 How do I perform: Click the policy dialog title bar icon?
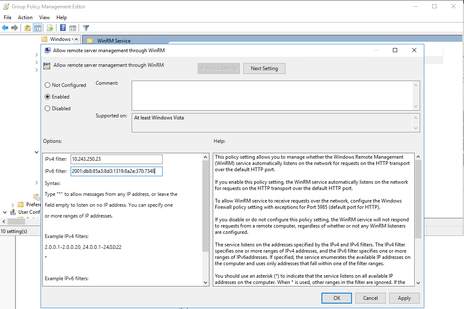(47, 51)
